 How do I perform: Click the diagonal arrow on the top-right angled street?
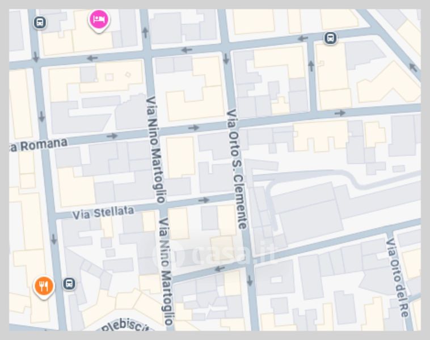pos(414,67)
